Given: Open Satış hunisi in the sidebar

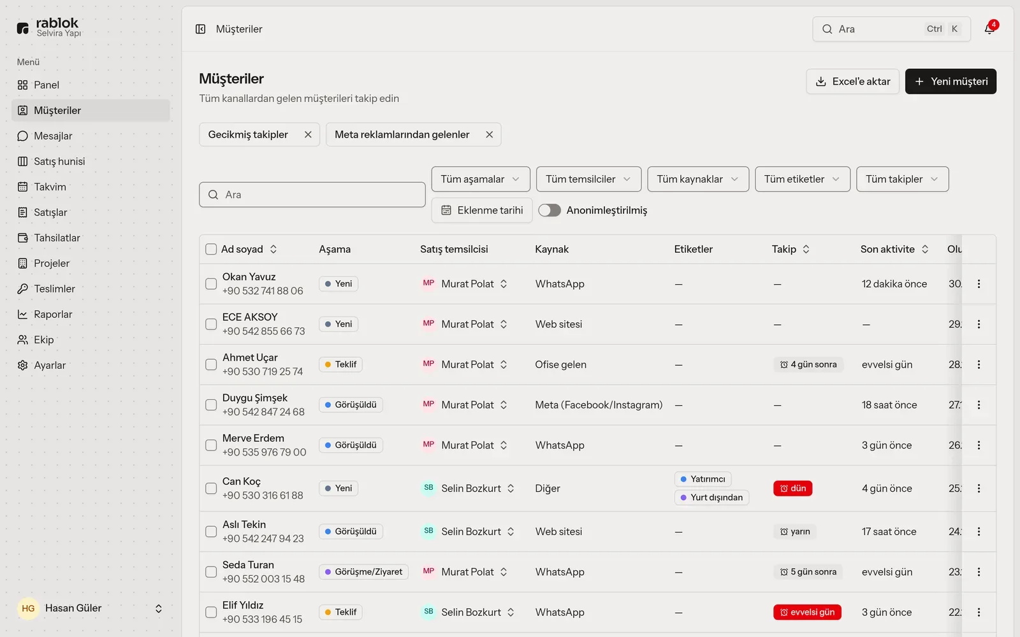Looking at the screenshot, I should [91, 161].
